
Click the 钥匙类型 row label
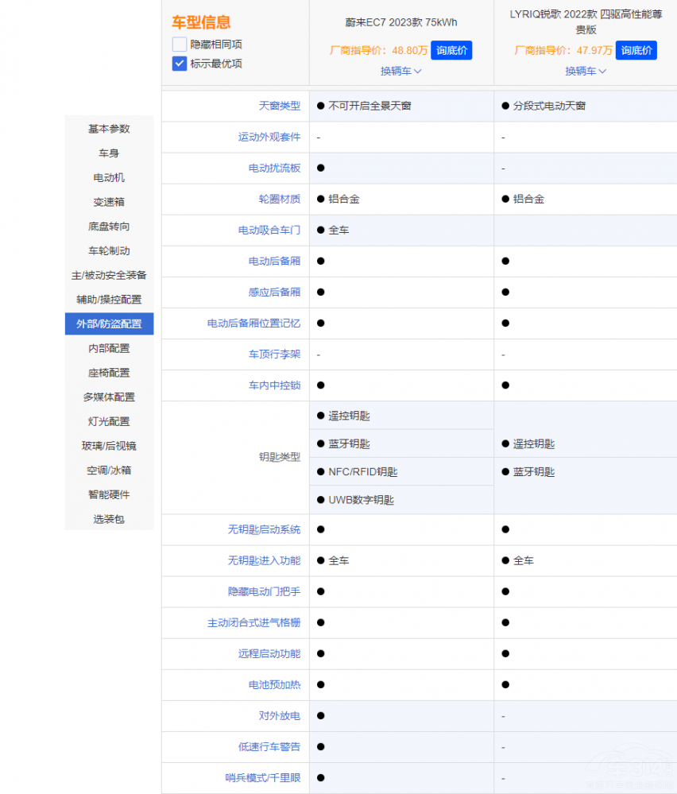point(279,457)
